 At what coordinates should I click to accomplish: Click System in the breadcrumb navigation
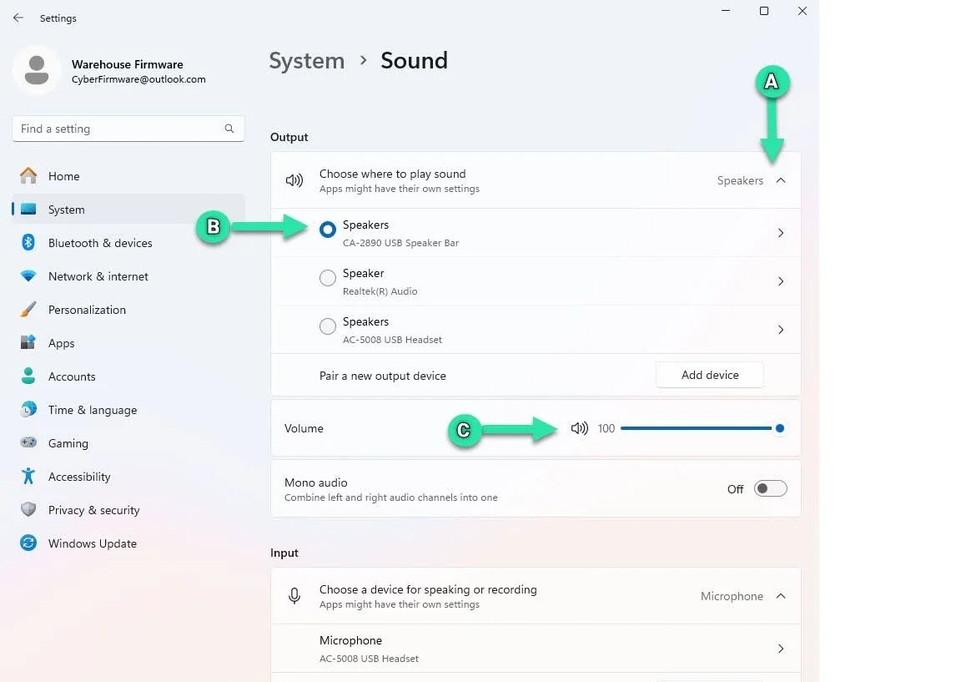point(306,60)
